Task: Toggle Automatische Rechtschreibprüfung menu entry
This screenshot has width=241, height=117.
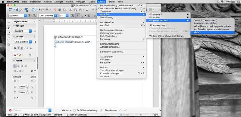Action: click(x=118, y=8)
